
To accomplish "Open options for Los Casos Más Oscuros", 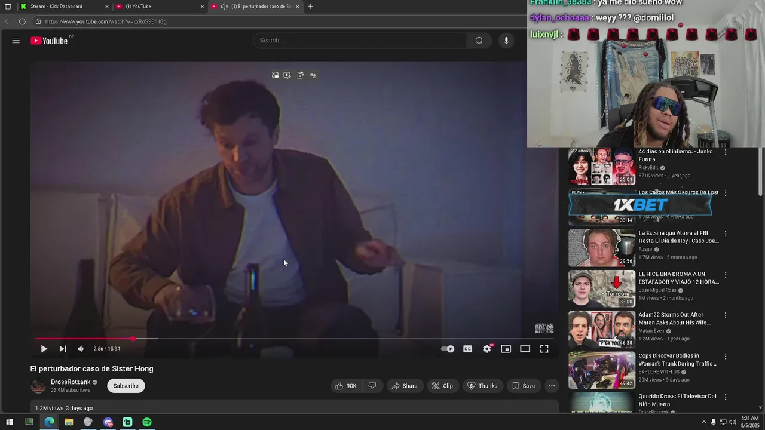I will [x=726, y=193].
